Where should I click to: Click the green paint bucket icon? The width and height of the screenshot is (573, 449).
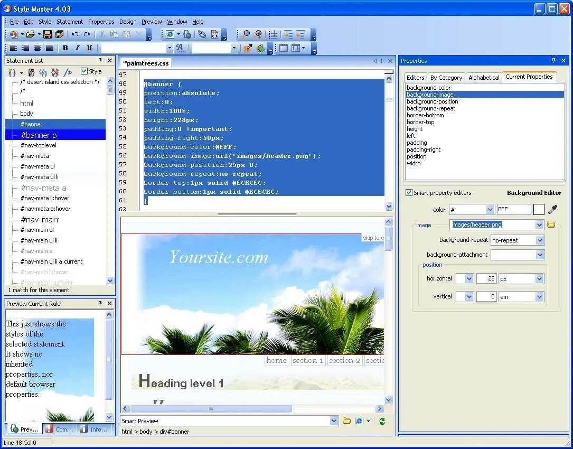tap(260, 48)
